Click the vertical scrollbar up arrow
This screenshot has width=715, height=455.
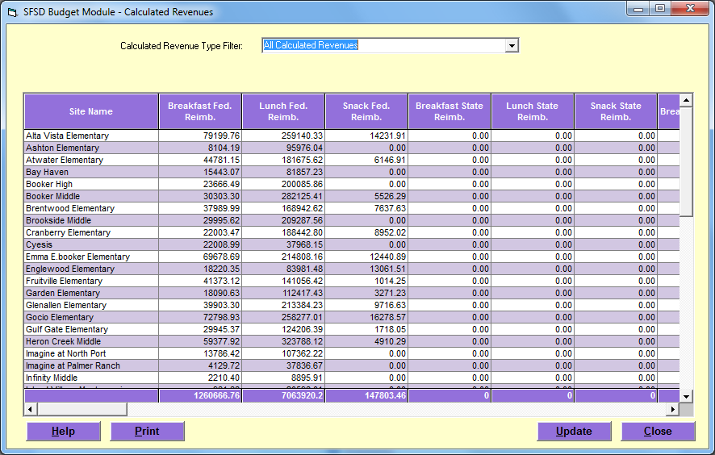pos(686,101)
